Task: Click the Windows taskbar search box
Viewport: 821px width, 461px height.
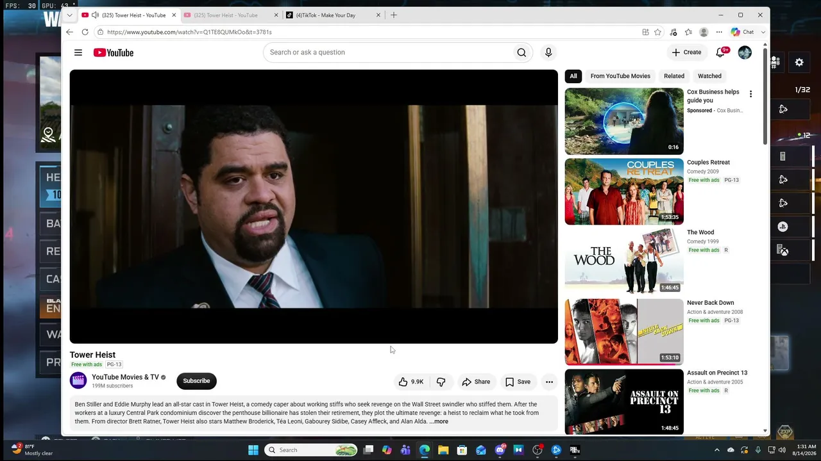Action: pos(311,450)
